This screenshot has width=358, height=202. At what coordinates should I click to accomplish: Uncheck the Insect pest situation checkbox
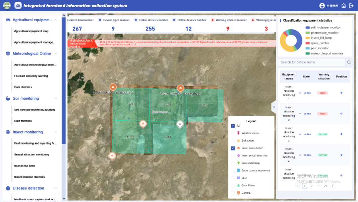click(233, 148)
